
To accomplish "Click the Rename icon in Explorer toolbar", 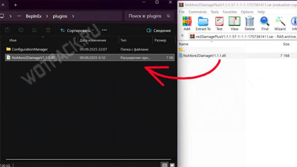I will (x=21, y=30).
